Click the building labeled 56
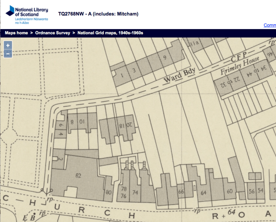This screenshot has height=222, width=276. click(252, 191)
